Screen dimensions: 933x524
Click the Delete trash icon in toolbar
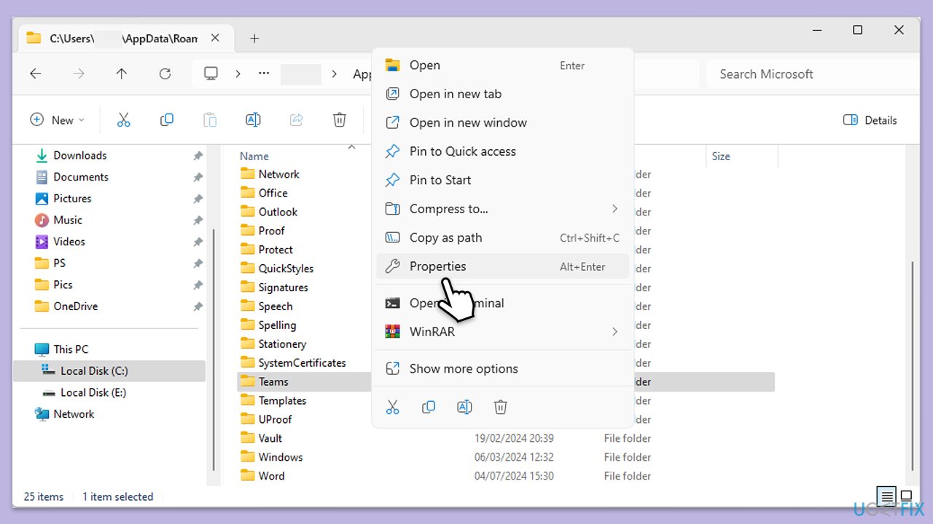click(339, 120)
